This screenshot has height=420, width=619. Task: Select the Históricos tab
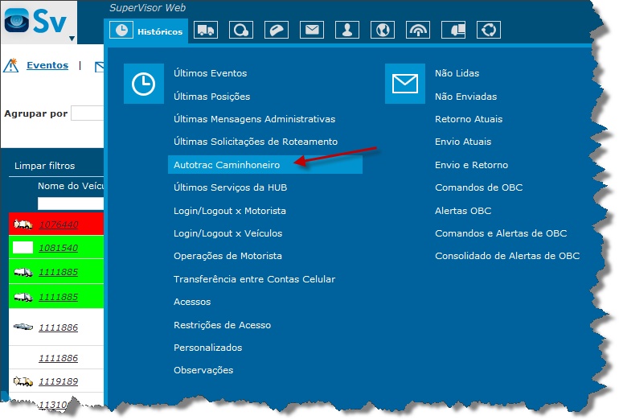point(148,31)
